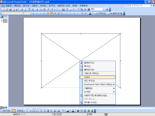Open the 편집(E) Edit menu
The height and width of the screenshot is (116, 155).
coord(17,6)
